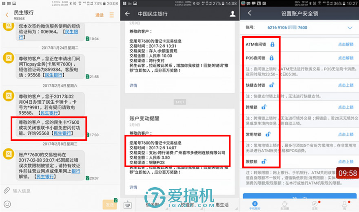Open 民生银行 link in the 006964 verification message
Image resolution: width=359 pixels, height=212 pixels.
click(x=71, y=32)
